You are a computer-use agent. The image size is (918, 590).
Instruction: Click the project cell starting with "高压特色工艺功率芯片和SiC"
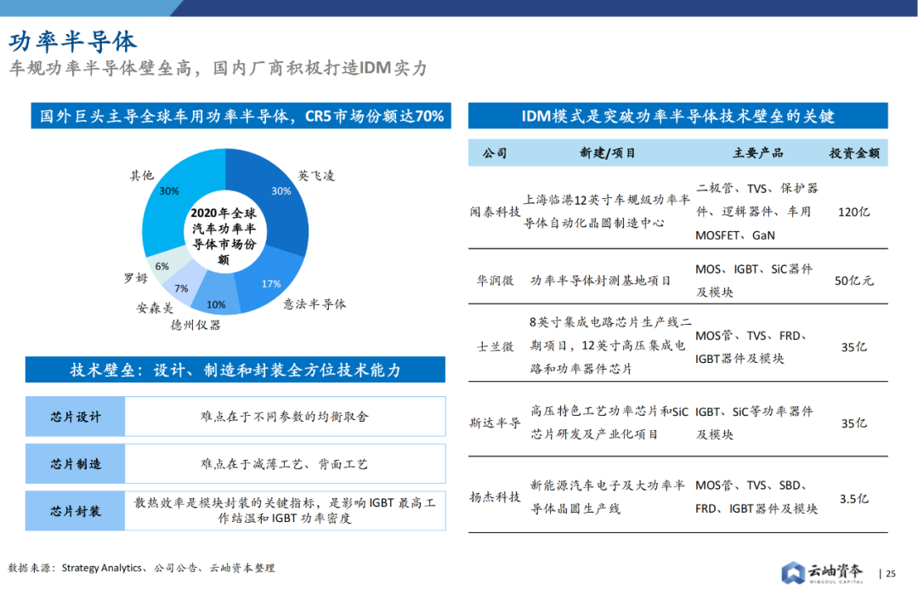(x=609, y=423)
